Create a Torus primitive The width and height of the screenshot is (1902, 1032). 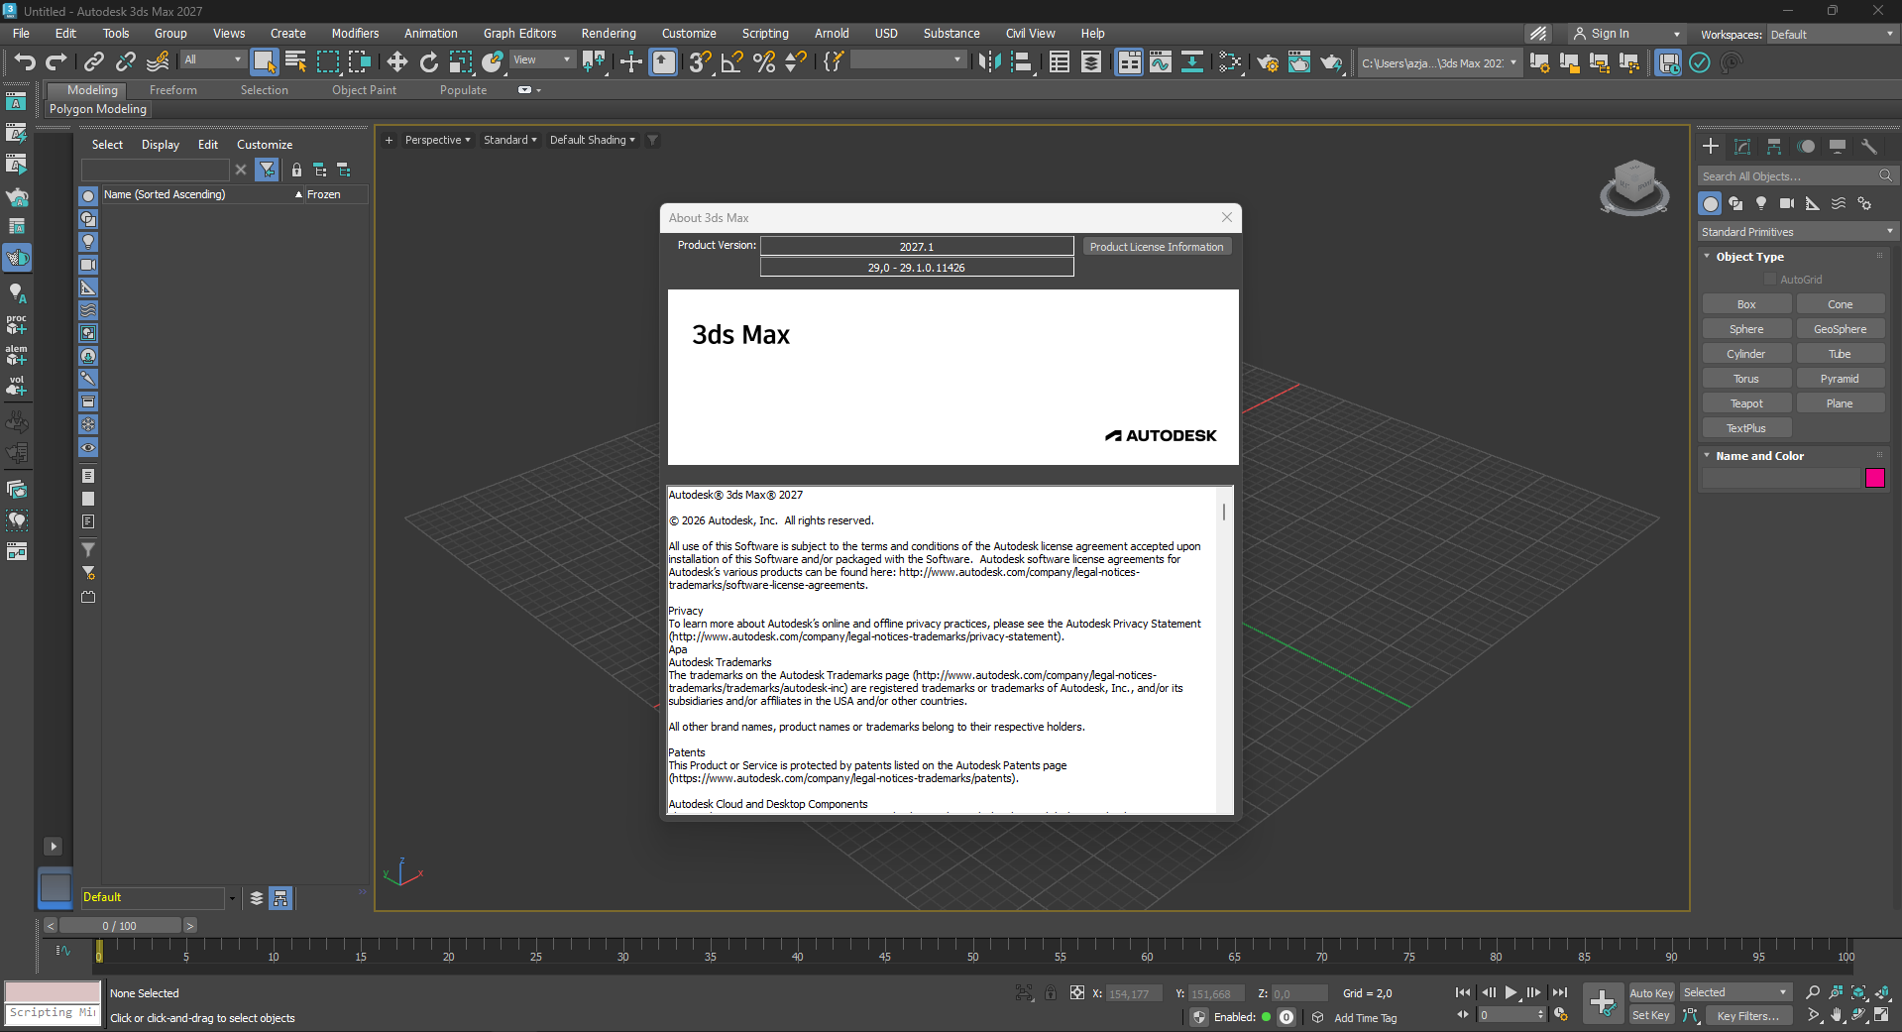(x=1746, y=379)
